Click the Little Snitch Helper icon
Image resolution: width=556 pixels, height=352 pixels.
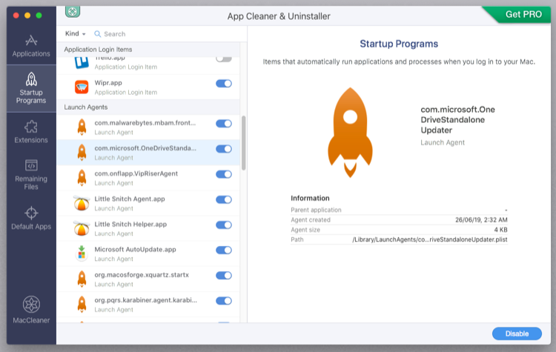click(82, 228)
